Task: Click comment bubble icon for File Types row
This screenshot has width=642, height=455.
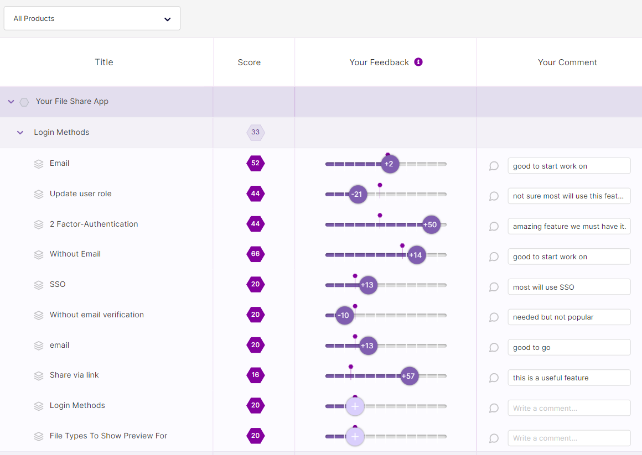Action: tap(494, 438)
